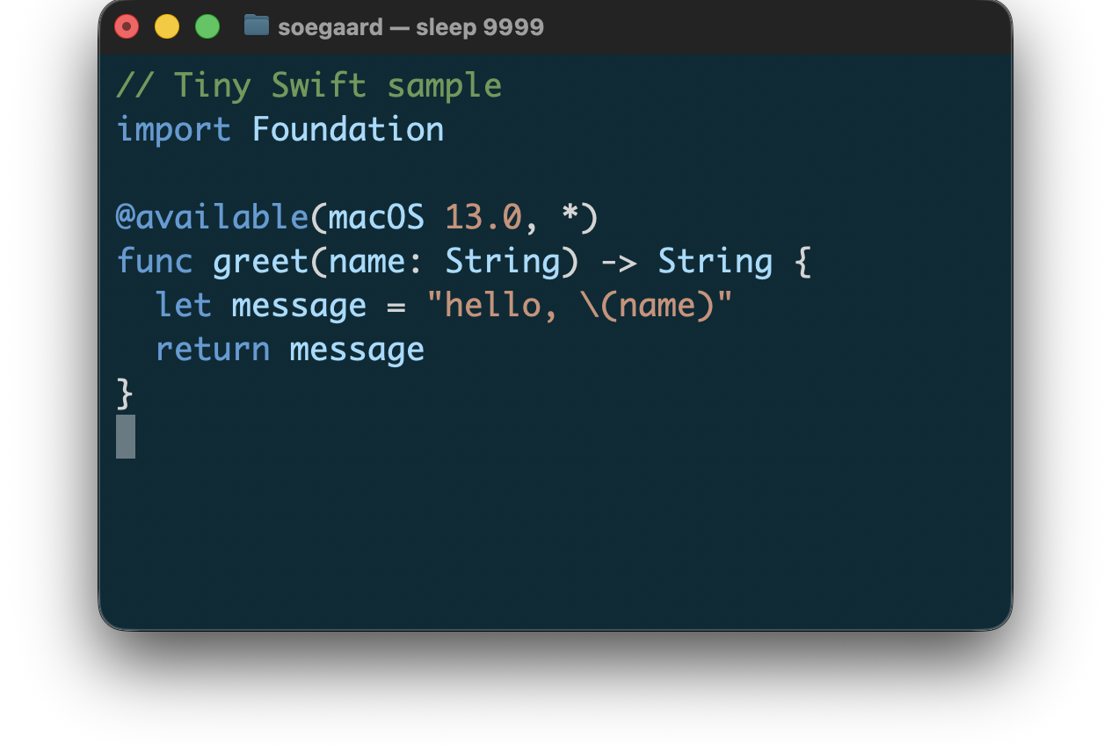Click the '// Tiny Swift sample' comment

(x=309, y=86)
